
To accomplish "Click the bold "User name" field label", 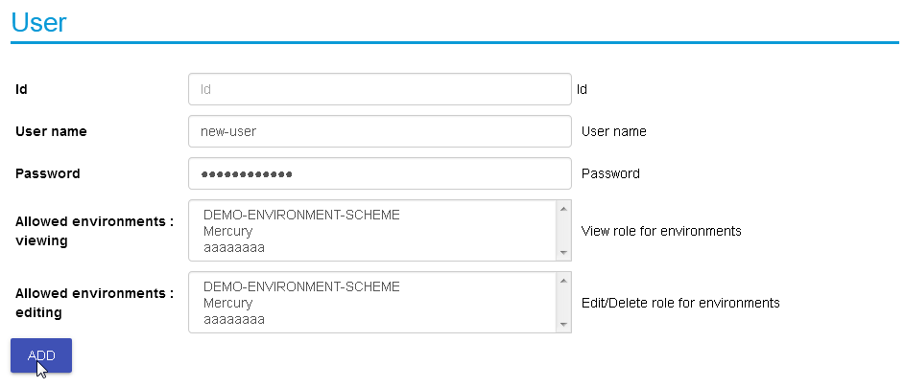I will [x=52, y=131].
